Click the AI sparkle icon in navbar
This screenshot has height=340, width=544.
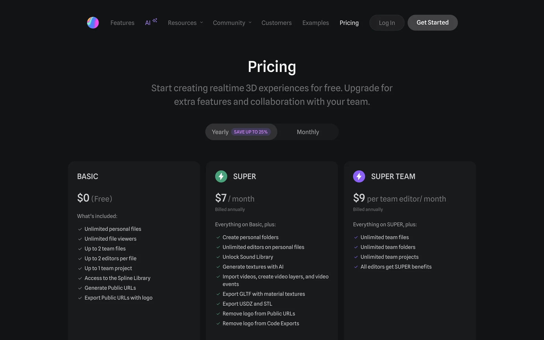click(155, 20)
